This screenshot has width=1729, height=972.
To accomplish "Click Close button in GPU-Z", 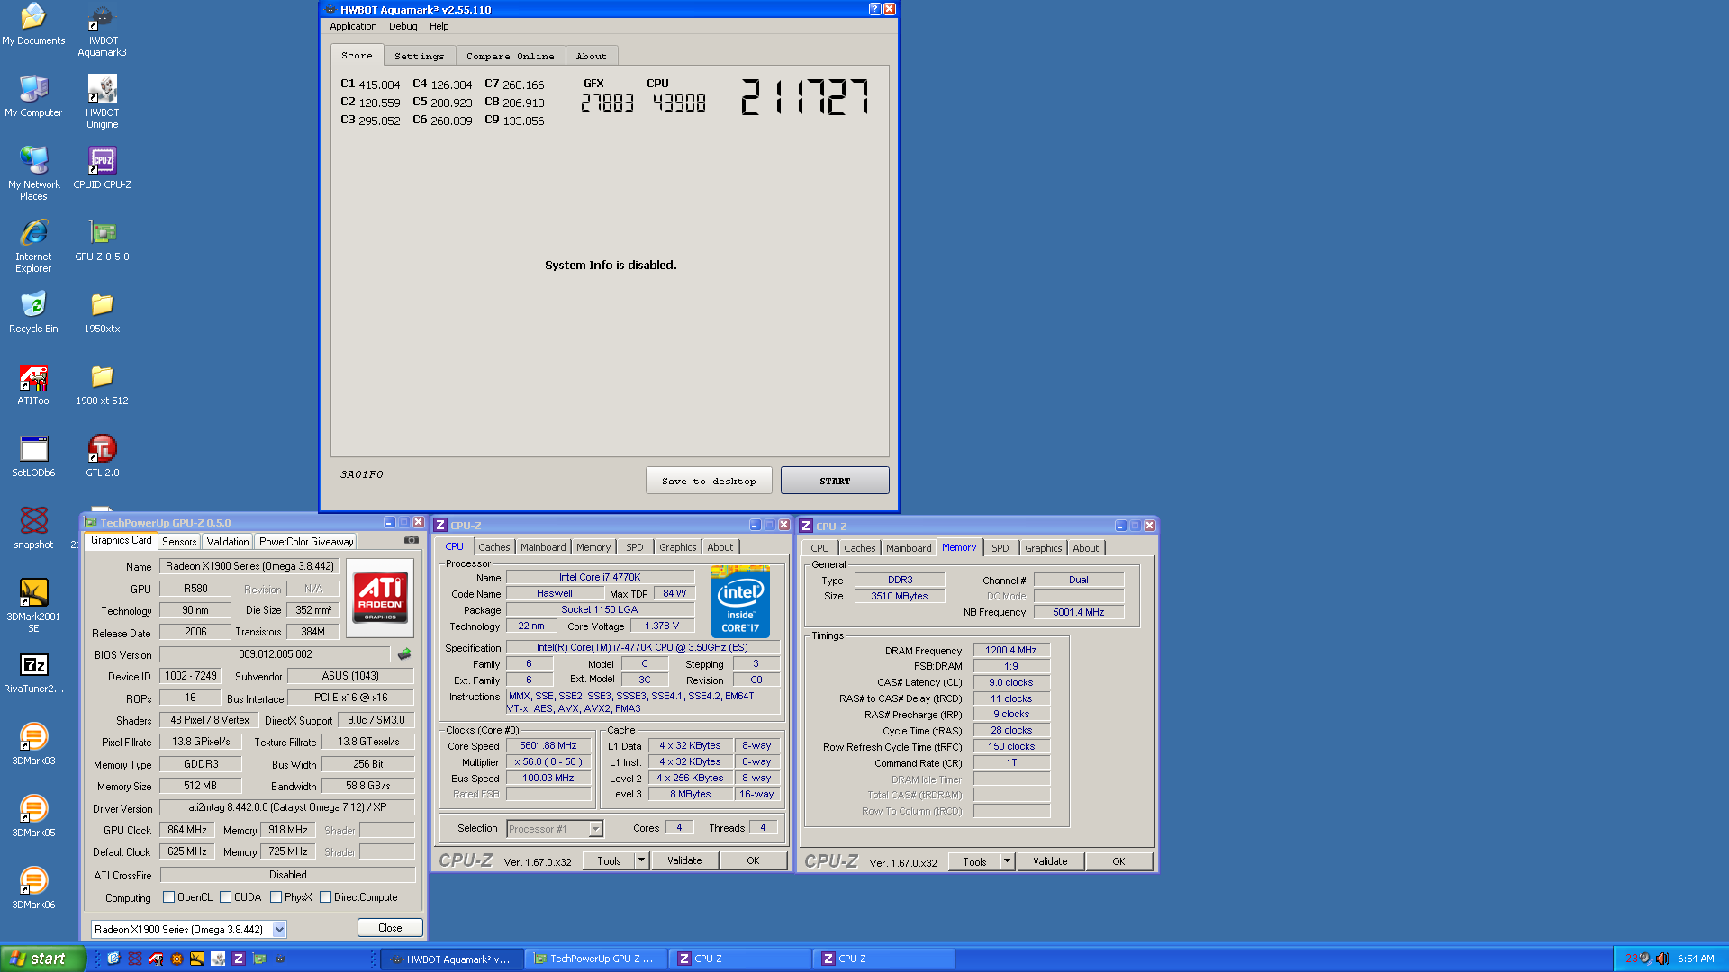I will pos(390,928).
